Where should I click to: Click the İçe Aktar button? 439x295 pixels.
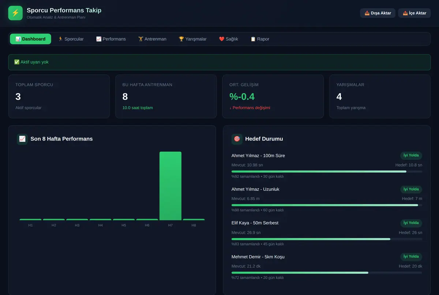point(414,13)
